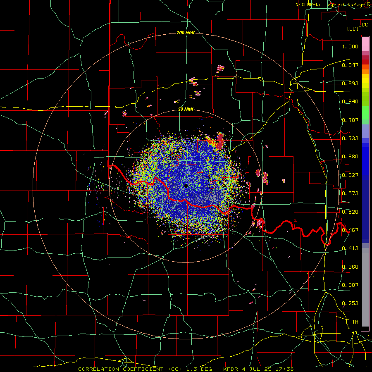Viewport: 372px width, 372px height.
Task: Click the 50 NMI range ring label
Action: pos(186,109)
